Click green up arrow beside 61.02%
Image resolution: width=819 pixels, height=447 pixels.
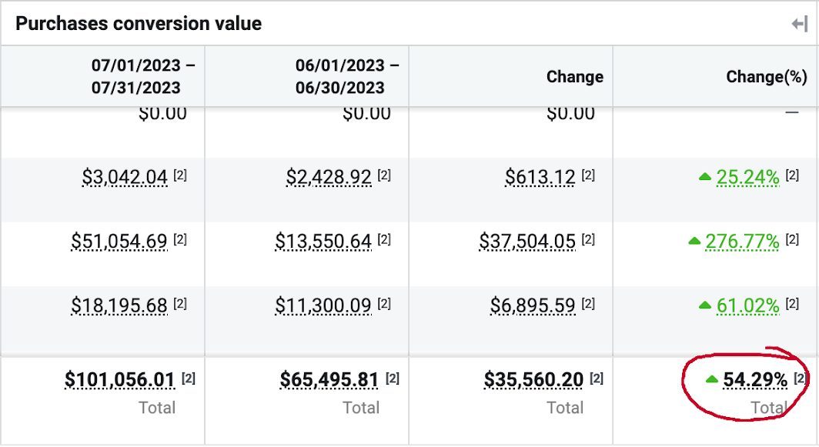coord(704,305)
